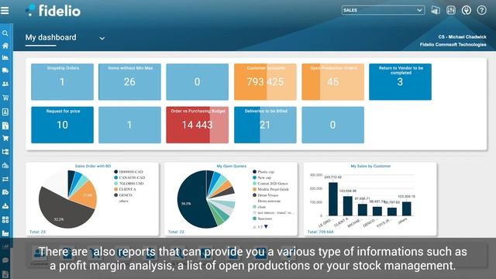This screenshot has height=279, width=496.
Task: Open the hamburger main menu
Action: click(x=5, y=11)
